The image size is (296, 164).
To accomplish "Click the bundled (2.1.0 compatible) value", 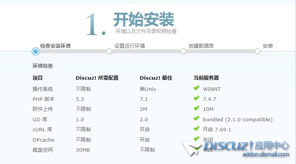I will 238,119.
